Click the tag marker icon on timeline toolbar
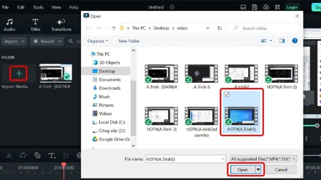The width and height of the screenshot is (321, 180). [x=37, y=156]
